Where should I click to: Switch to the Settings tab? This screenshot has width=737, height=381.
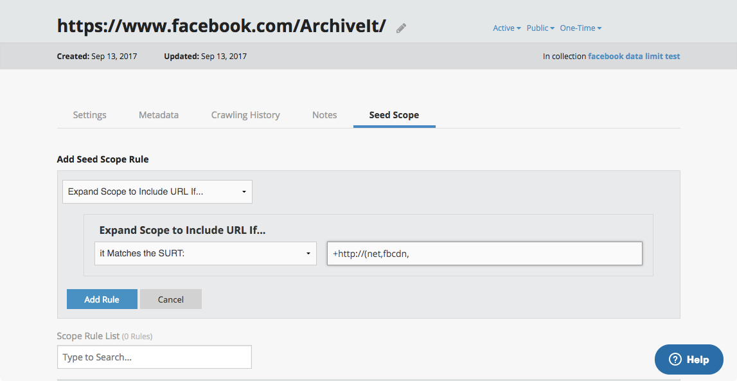click(89, 115)
